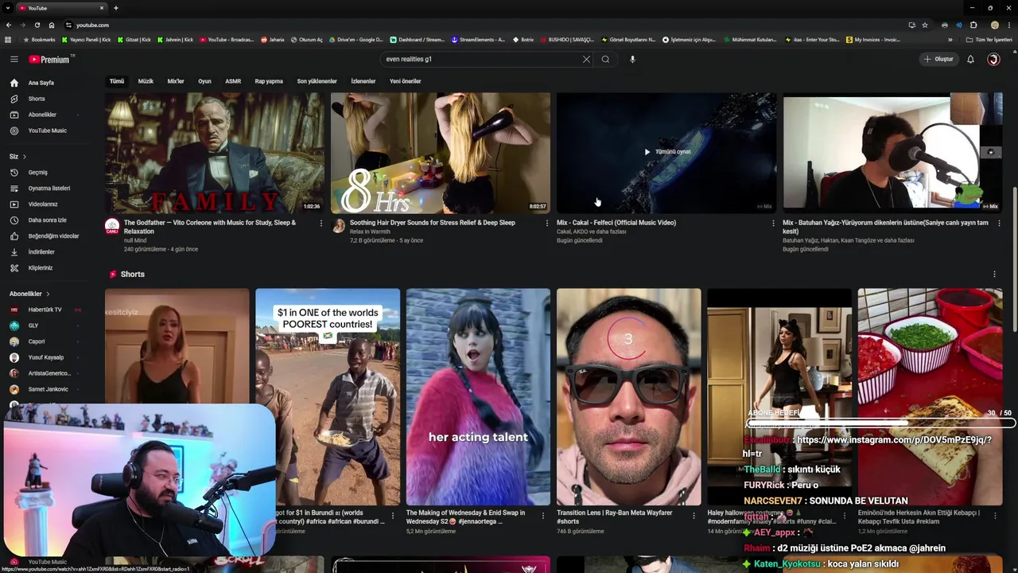Screen dimensions: 1018x573
Task: Open options menu for Hair Dryer video
Action: point(547,224)
